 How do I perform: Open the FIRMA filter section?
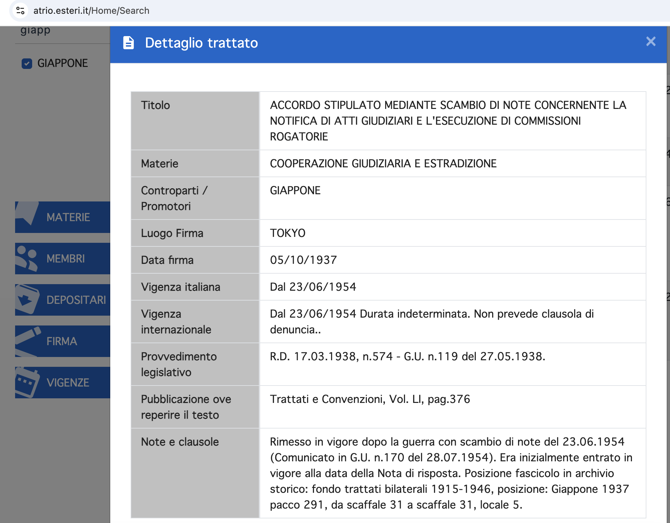[x=62, y=341]
